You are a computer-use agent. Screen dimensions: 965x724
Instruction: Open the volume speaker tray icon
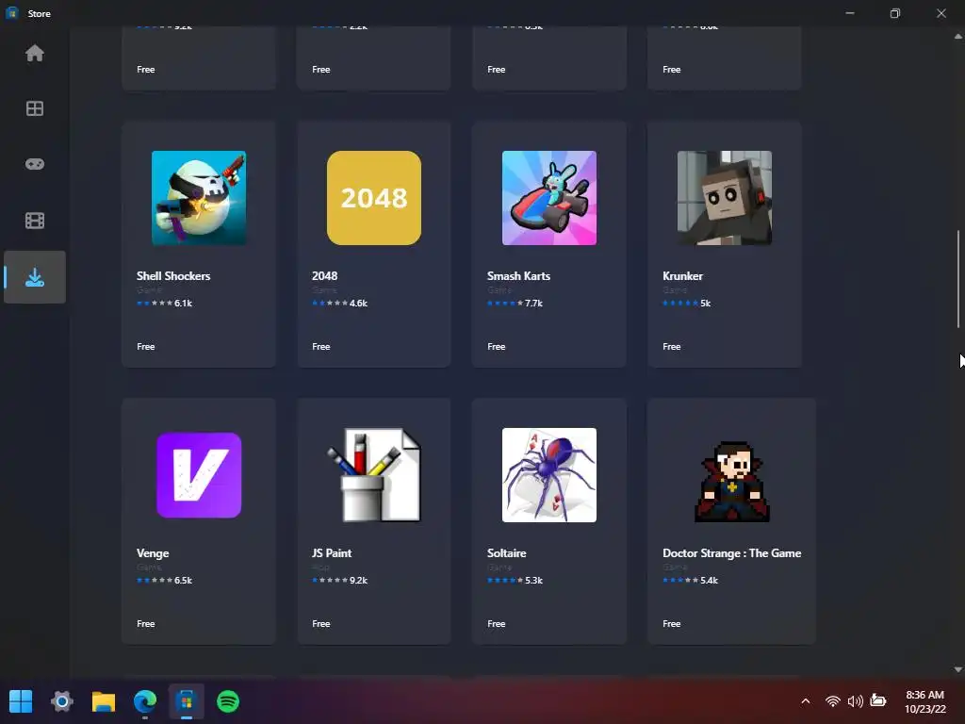[x=856, y=701]
